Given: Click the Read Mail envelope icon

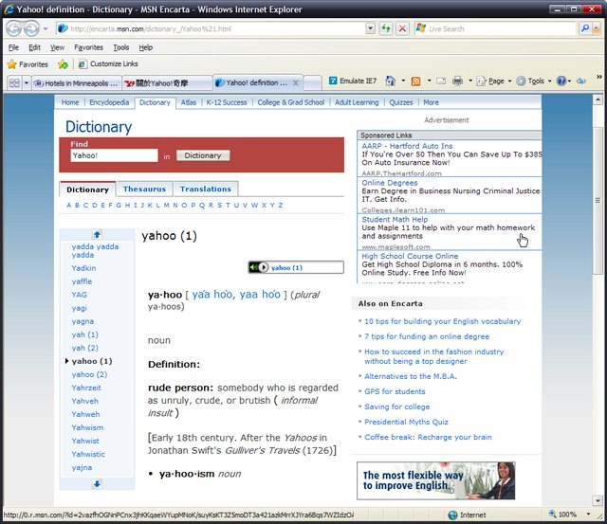Looking at the screenshot, I should (440, 81).
